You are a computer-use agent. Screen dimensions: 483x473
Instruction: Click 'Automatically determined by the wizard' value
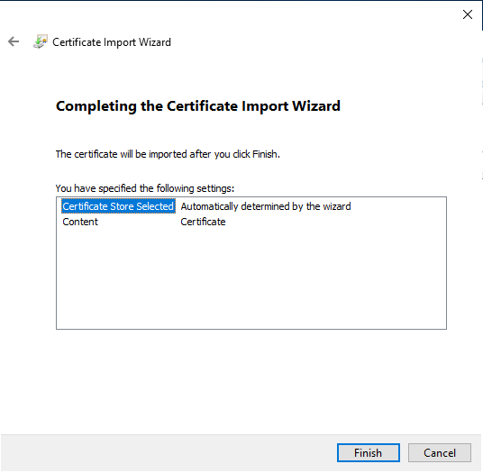[x=266, y=206]
